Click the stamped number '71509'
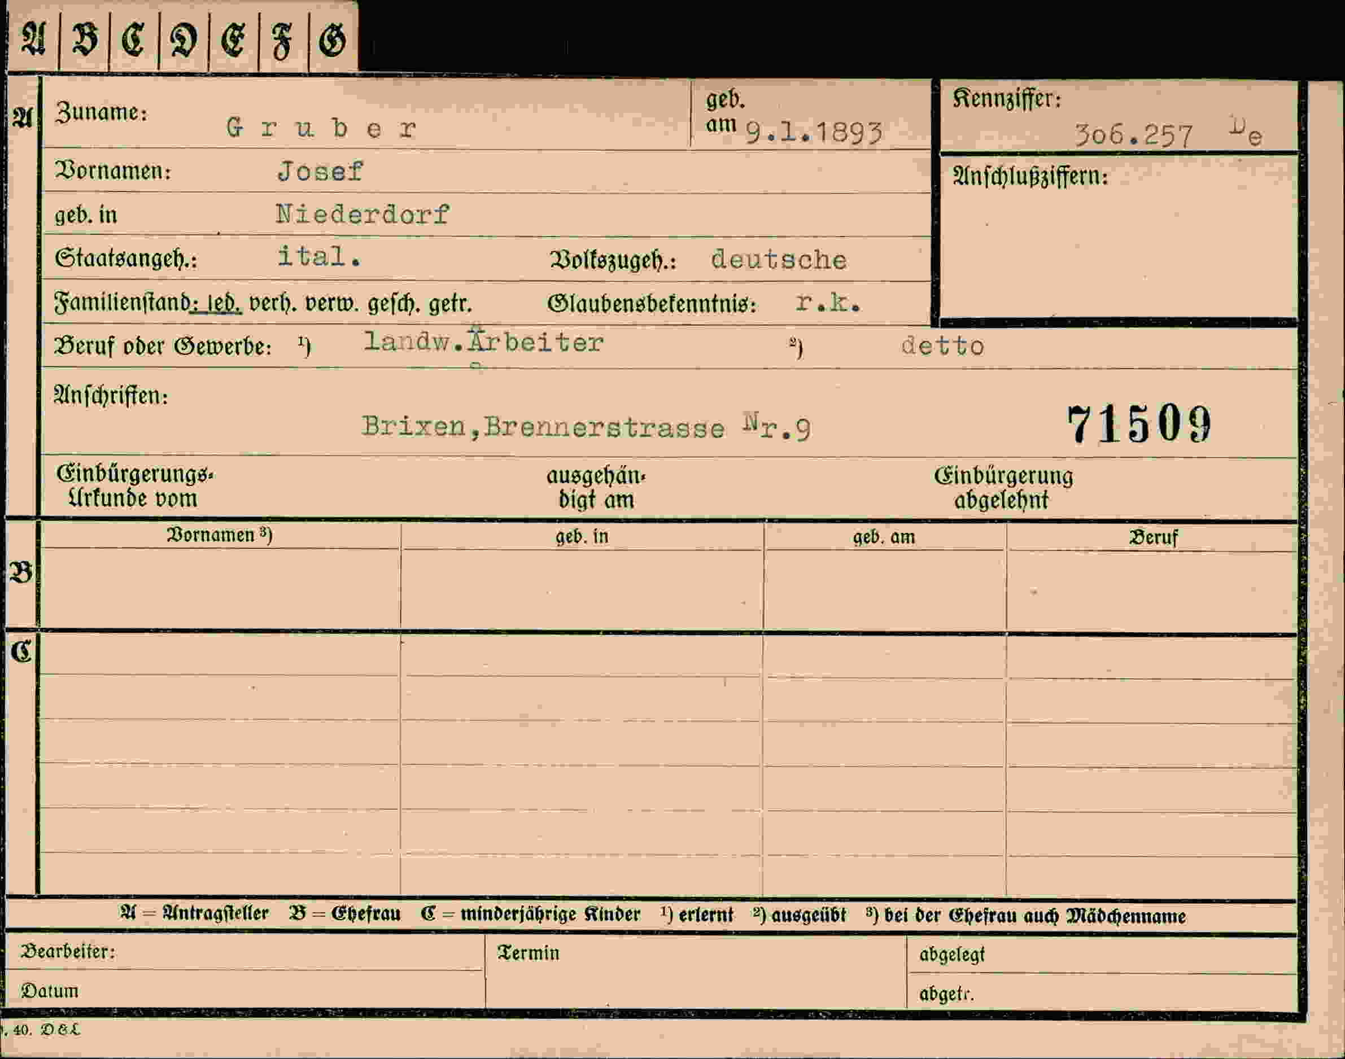Image resolution: width=1345 pixels, height=1059 pixels. [1139, 425]
